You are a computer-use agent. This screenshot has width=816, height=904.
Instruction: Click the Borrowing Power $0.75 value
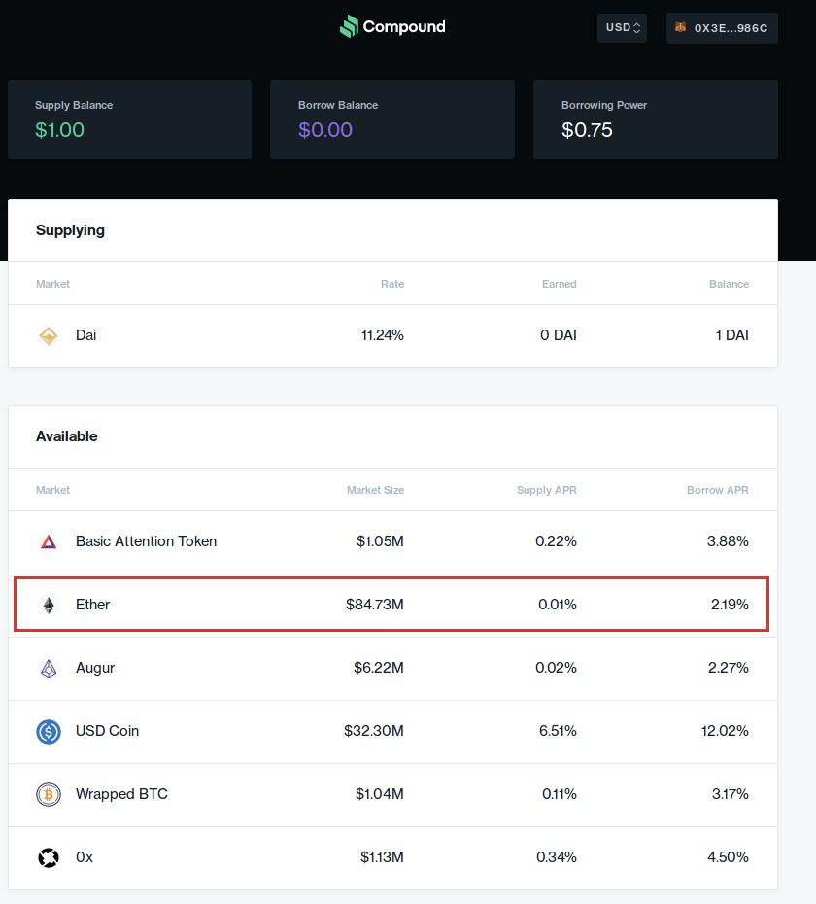(x=587, y=129)
